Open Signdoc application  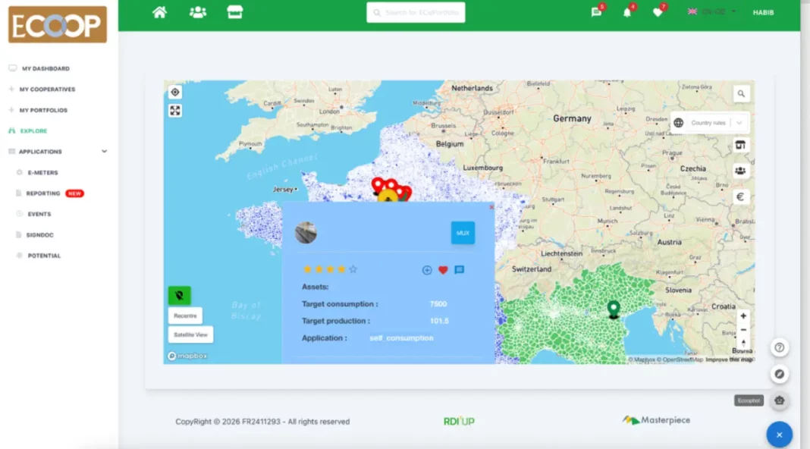click(39, 234)
